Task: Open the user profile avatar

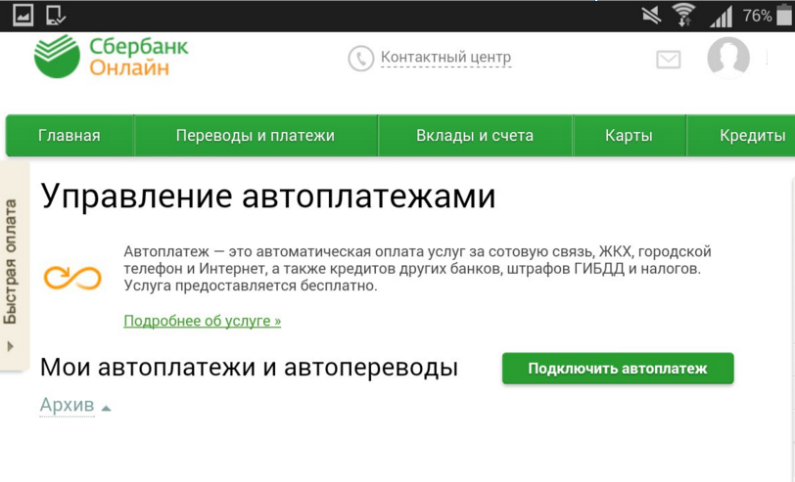Action: coord(728,58)
